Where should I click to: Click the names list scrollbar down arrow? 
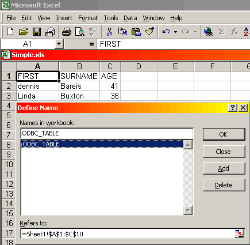click(x=188, y=210)
